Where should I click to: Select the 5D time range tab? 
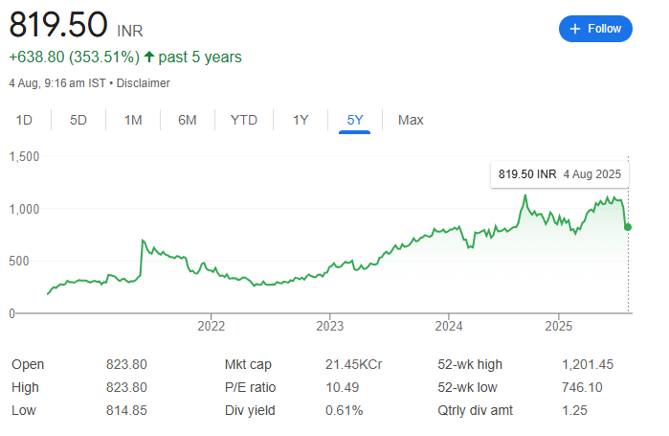pos(78,120)
